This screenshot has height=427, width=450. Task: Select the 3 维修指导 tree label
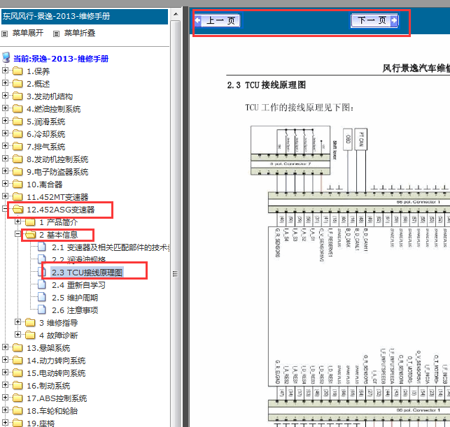59,323
